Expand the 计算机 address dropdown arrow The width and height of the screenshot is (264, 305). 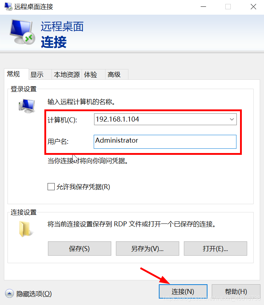coord(232,119)
